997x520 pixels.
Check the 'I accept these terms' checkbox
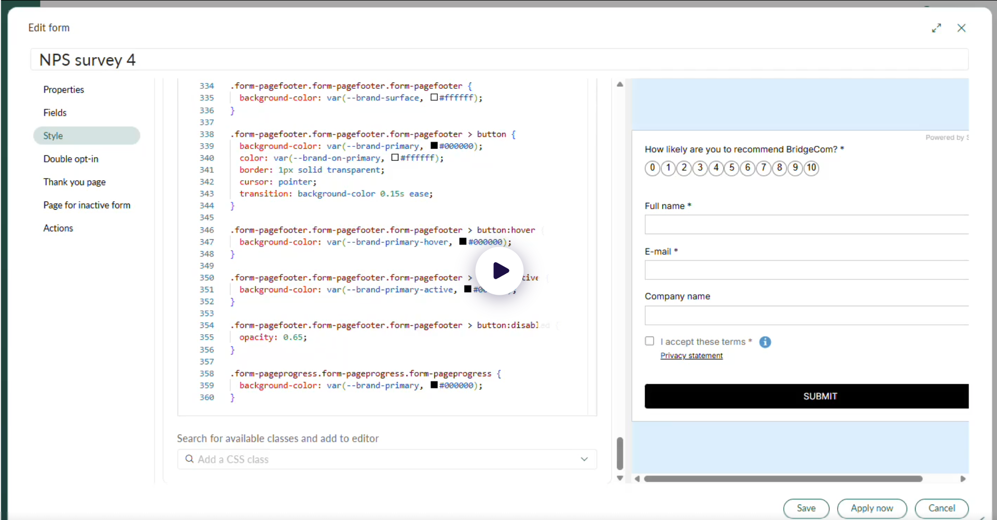pyautogui.click(x=649, y=341)
